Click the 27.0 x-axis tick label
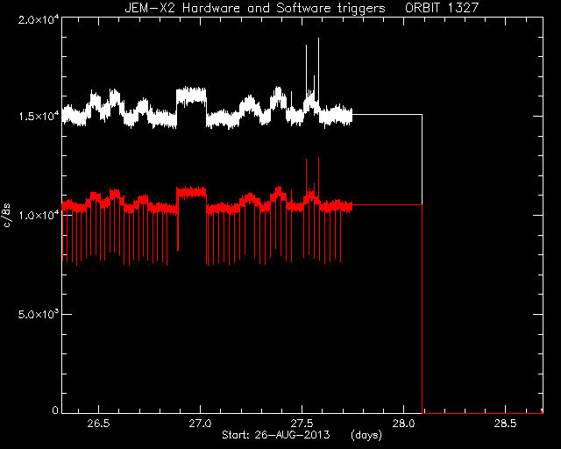The image size is (561, 449). pyautogui.click(x=201, y=424)
